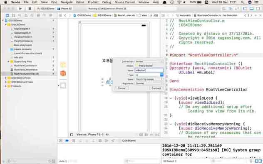Open the Source Control menu
This screenshot has height=164, width=263.
[x=124, y=2]
